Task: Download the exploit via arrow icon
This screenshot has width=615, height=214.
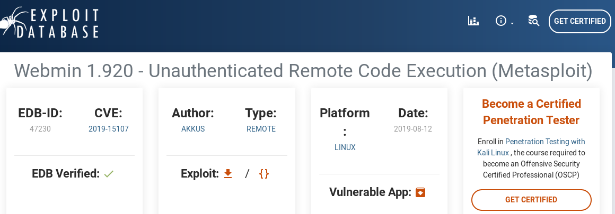Action: (228, 173)
